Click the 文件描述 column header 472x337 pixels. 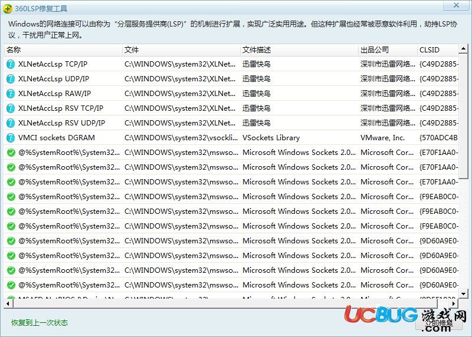pyautogui.click(x=299, y=50)
